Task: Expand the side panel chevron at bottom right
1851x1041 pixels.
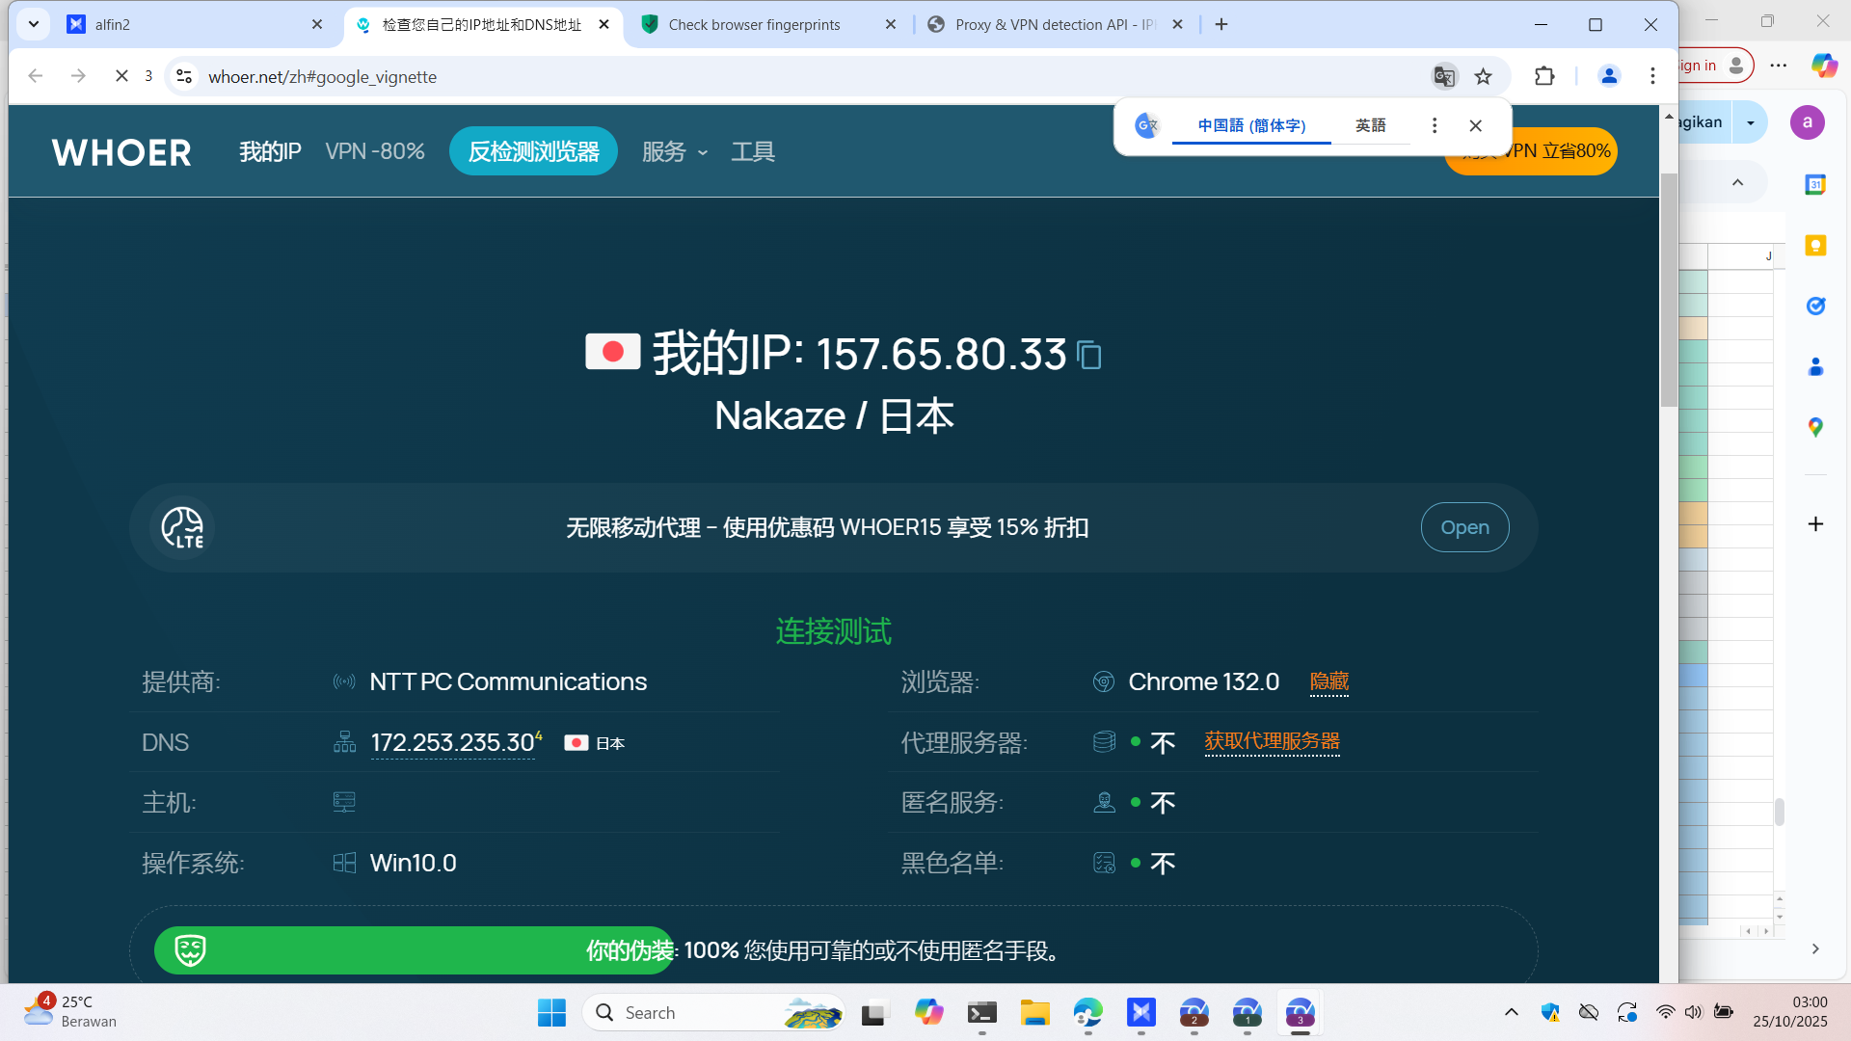Action: [1815, 948]
